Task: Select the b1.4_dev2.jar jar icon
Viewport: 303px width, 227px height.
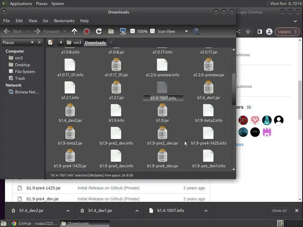Action: pos(70,110)
